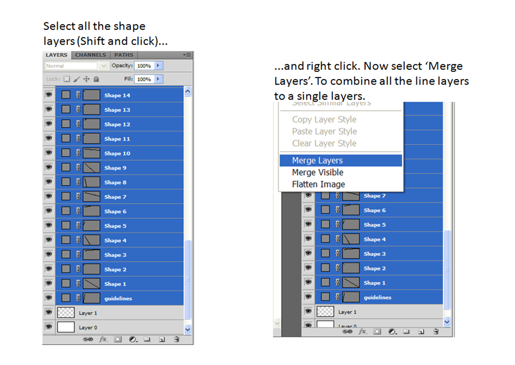Select Flatten Image in context menu
Viewport: 515px width, 365px height.
[x=318, y=184]
